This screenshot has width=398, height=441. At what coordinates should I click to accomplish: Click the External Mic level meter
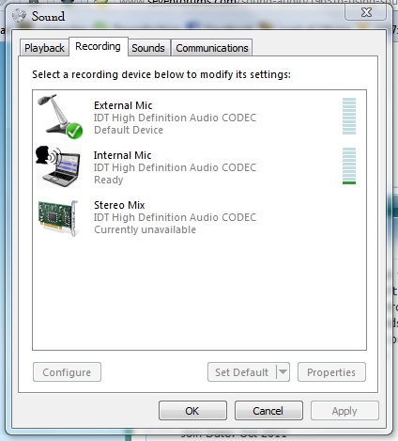click(349, 116)
